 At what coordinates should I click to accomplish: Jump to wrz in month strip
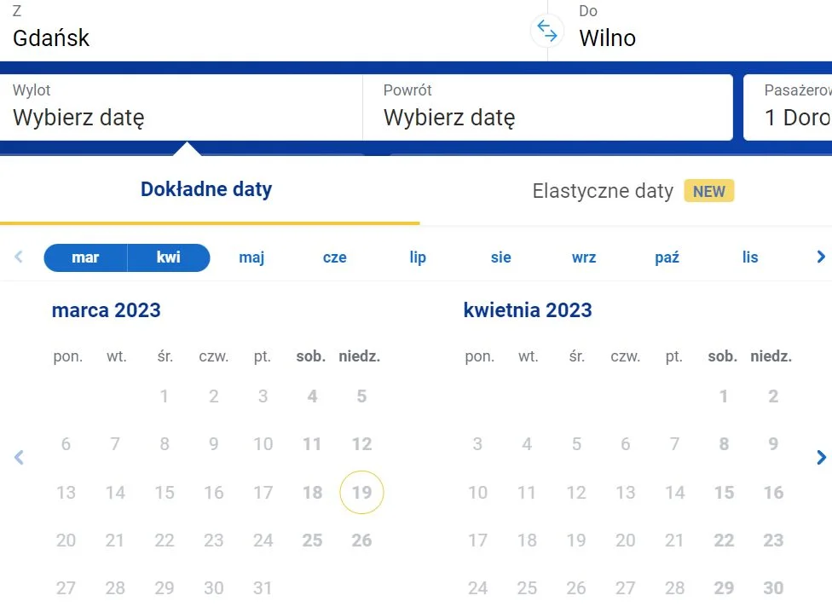coord(584,257)
